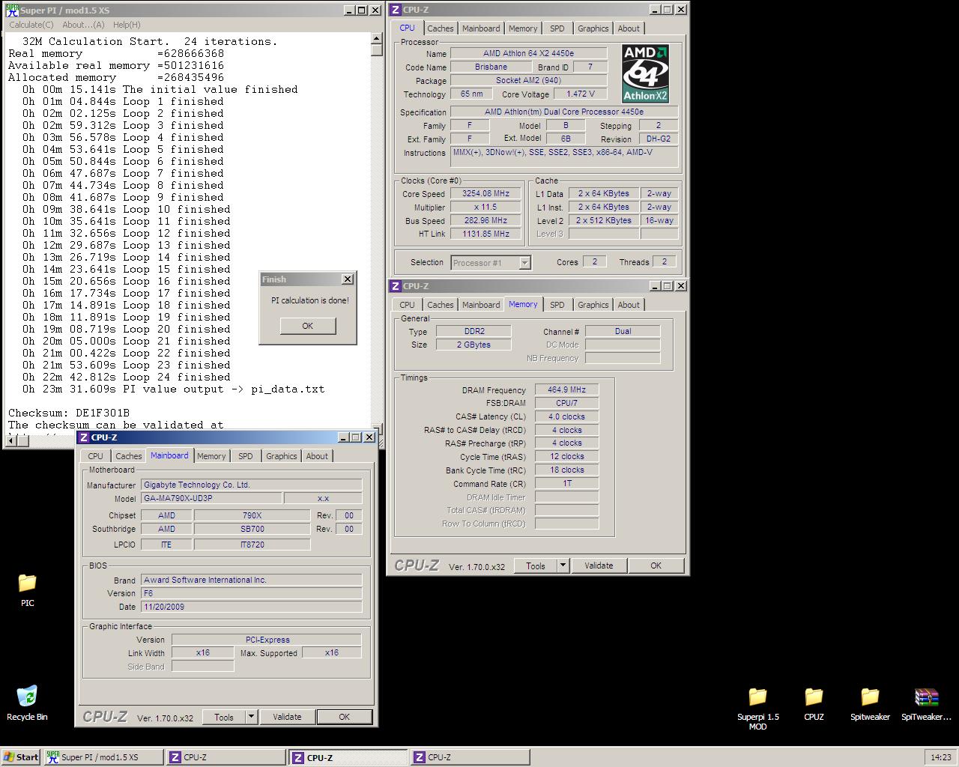Screen dimensions: 959x767
Task: Click the Core Speed 3254.08 MHz value
Action: click(x=485, y=193)
